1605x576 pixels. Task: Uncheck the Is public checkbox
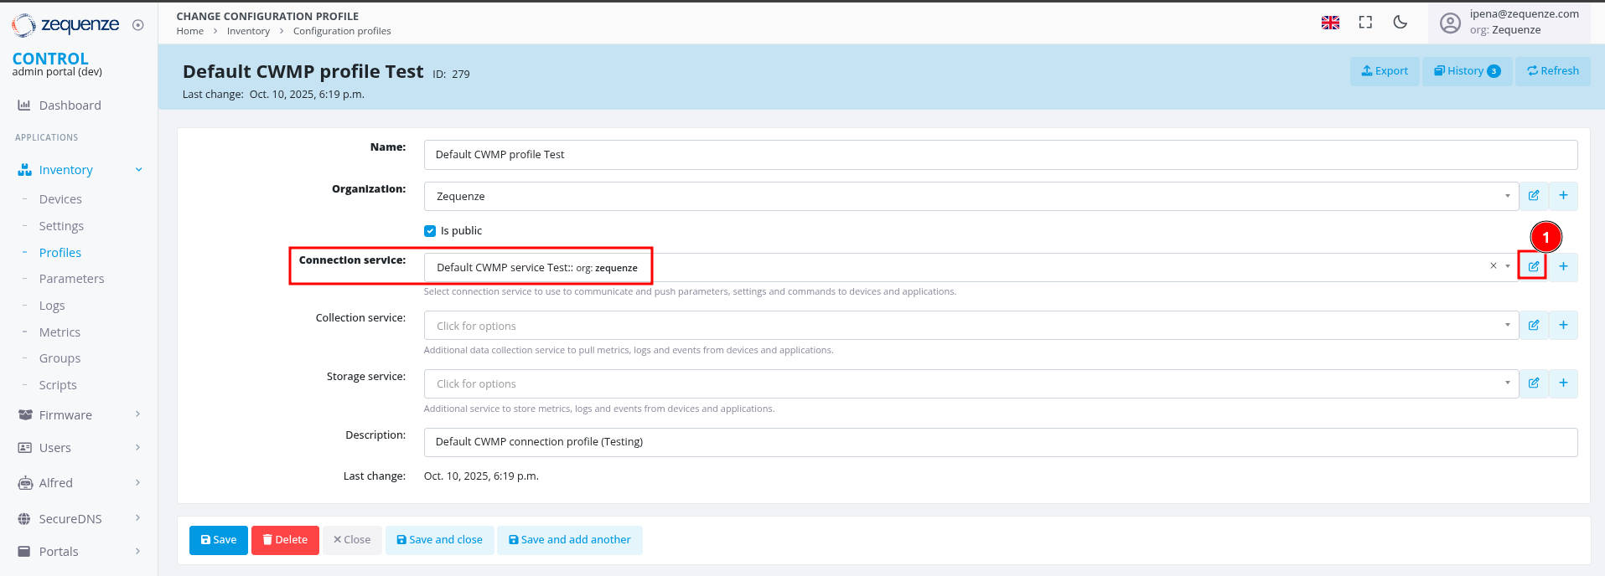click(x=430, y=231)
